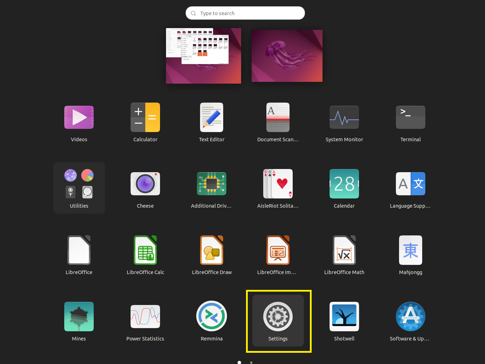Select the first app page indicator dot

pyautogui.click(x=239, y=362)
